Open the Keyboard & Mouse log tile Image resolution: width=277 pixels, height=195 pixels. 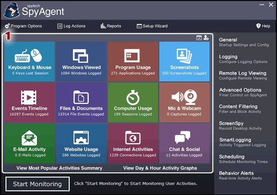pyautogui.click(x=30, y=62)
